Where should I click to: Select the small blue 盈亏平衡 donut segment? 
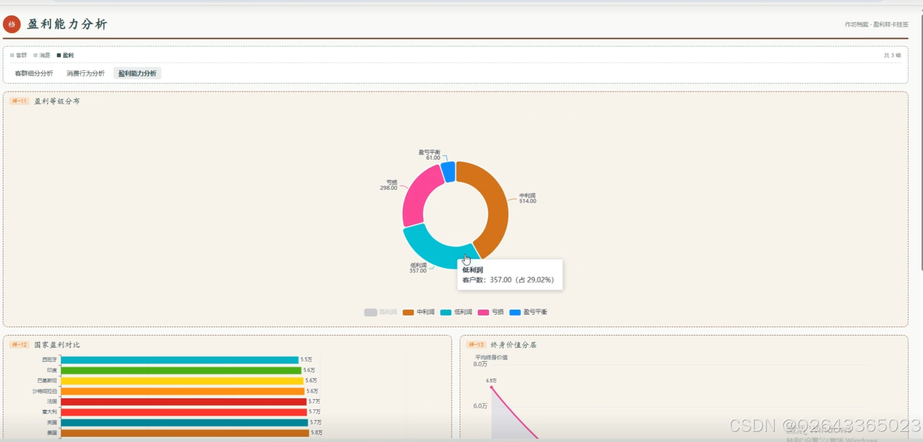pyautogui.click(x=449, y=172)
